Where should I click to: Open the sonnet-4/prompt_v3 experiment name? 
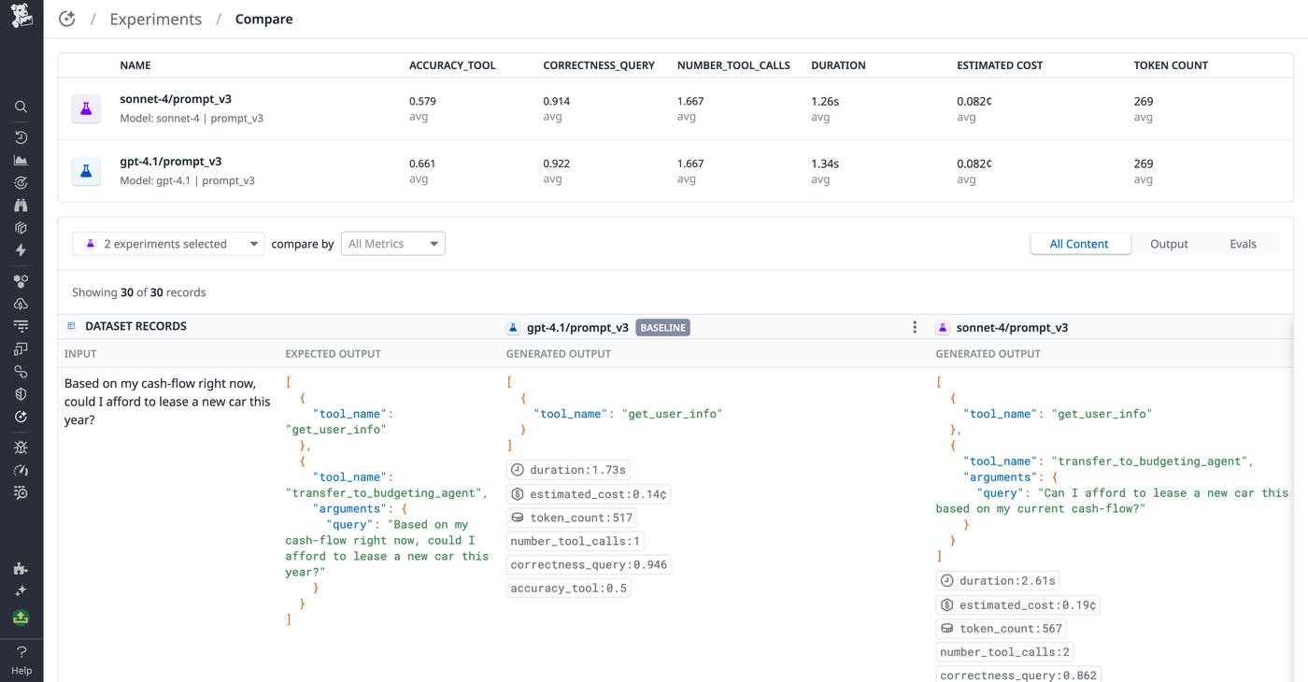(x=176, y=99)
